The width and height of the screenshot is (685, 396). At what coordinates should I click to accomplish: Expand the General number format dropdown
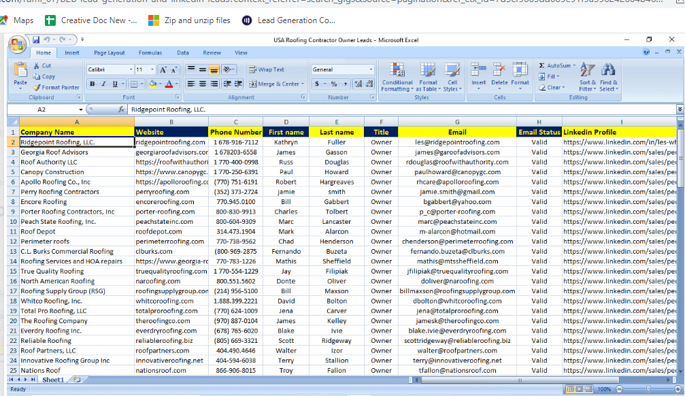(x=371, y=69)
